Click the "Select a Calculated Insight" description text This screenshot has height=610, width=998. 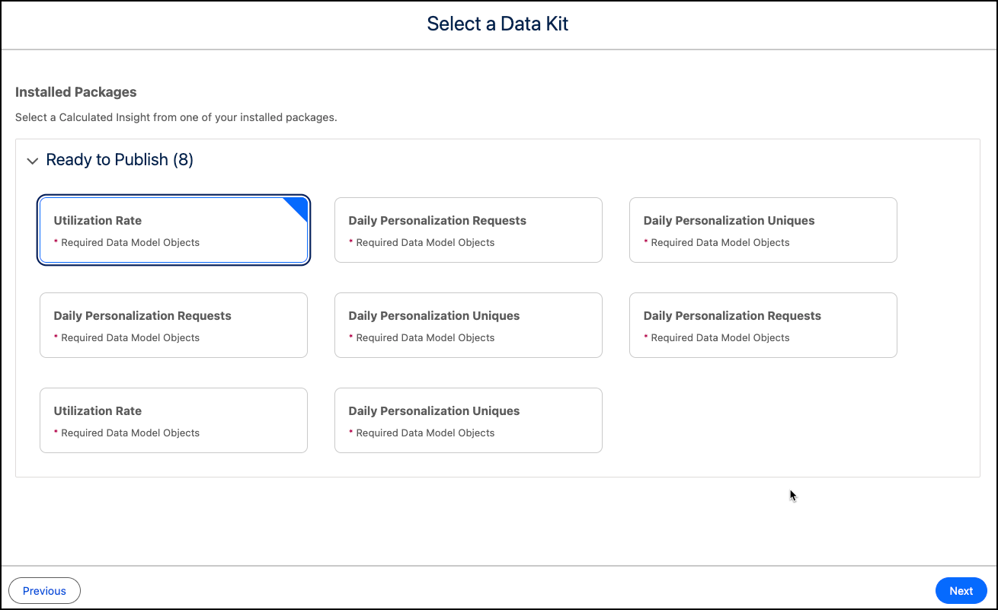coord(175,118)
